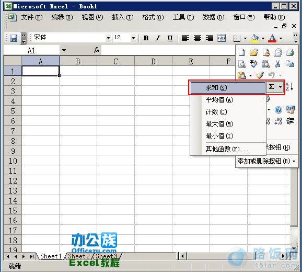Select 计数(C) in the menu
The image size is (302, 272).
pos(228,112)
